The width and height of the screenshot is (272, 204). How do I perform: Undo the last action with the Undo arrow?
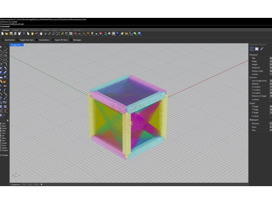tap(37, 34)
